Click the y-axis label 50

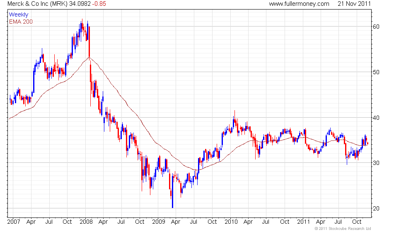pyautogui.click(x=376, y=72)
